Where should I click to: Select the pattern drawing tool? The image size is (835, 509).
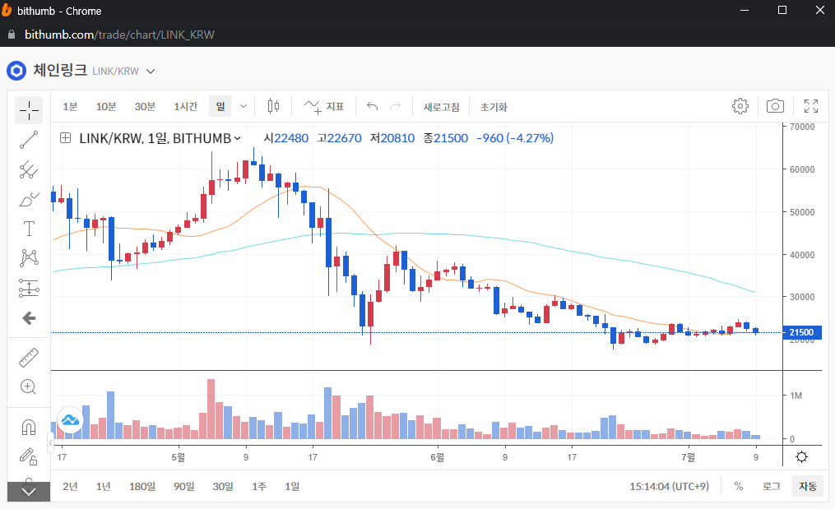click(29, 258)
